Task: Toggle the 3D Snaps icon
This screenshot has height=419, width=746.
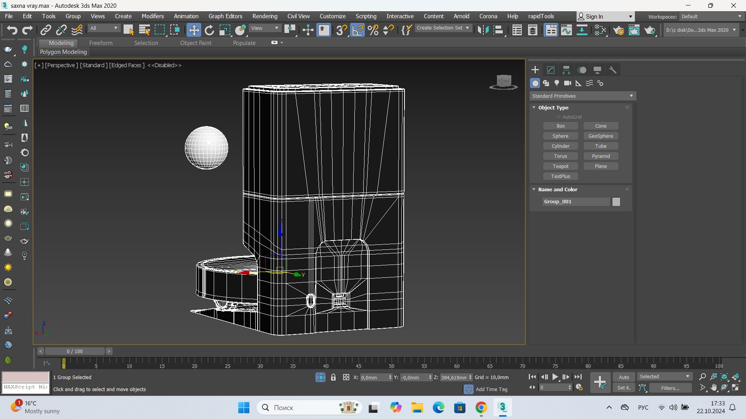Action: coord(342,30)
